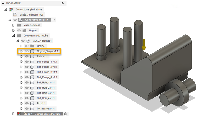
Task: Click the Pin v1:1 body icon
Action: [32, 103]
